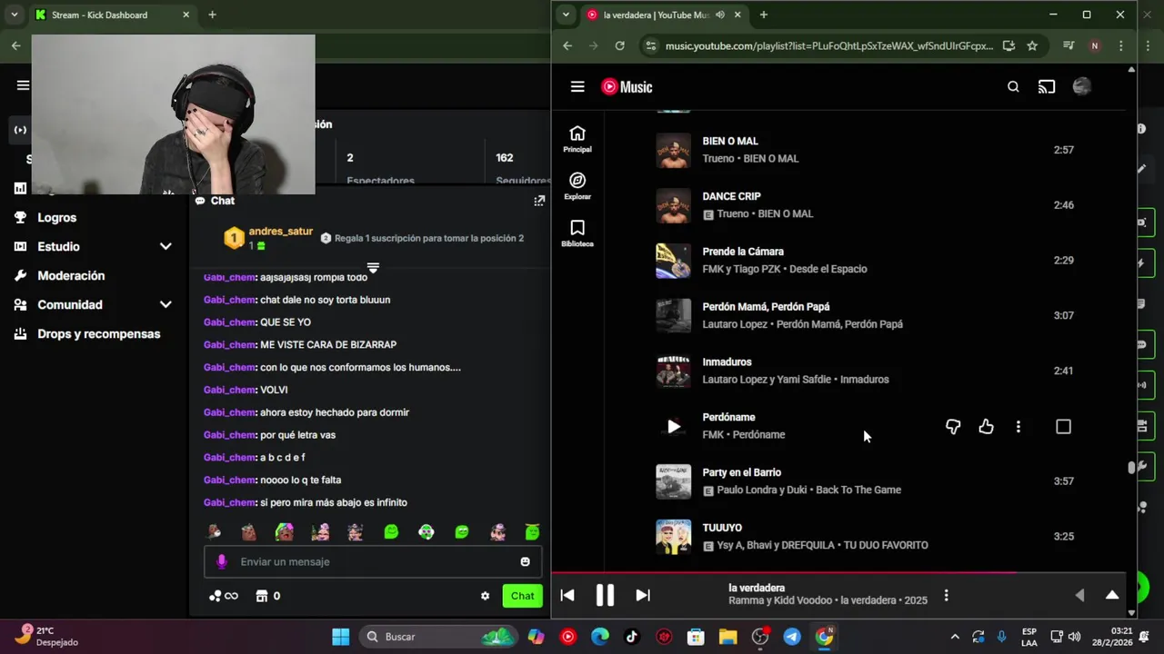Open Moderación in Kick sidebar
This screenshot has width=1164, height=654.
71,275
